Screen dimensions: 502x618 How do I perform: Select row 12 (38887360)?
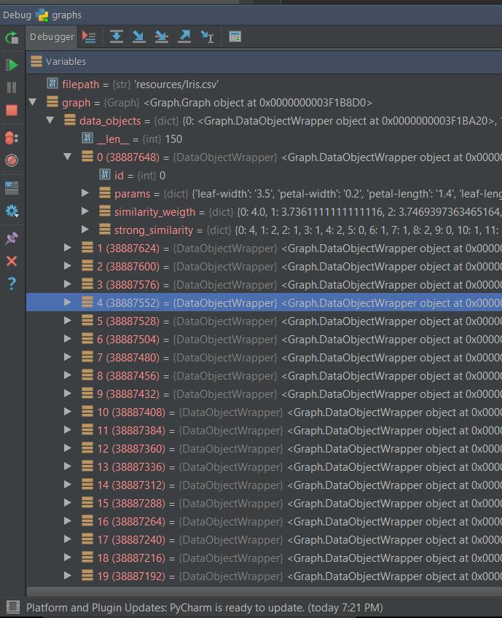[264, 448]
